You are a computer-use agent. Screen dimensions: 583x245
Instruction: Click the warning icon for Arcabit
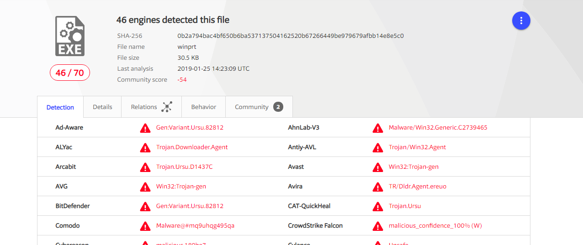click(145, 167)
